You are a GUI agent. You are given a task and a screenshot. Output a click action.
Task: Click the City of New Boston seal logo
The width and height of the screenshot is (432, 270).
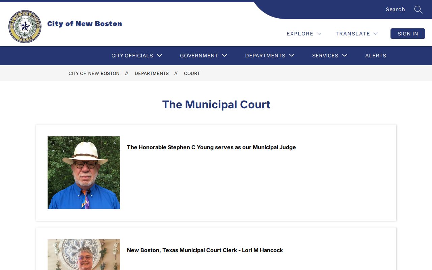click(25, 27)
